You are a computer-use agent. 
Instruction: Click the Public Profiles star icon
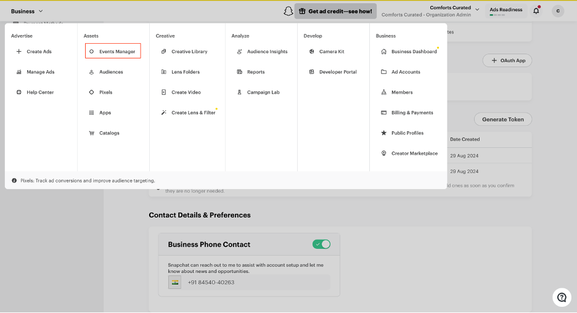384,133
